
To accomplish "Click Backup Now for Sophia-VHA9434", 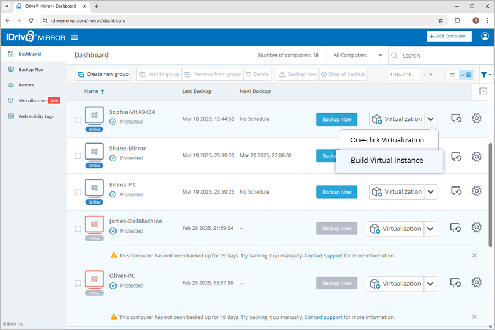I will pyautogui.click(x=337, y=119).
